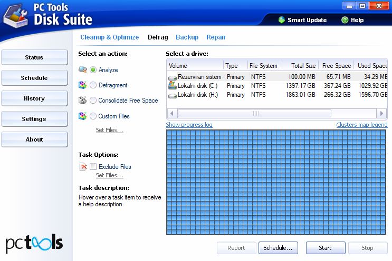Viewport: 392px width, 261px height.
Task: Click the drive list horizontal scrollbar thumb
Action: (x=254, y=114)
